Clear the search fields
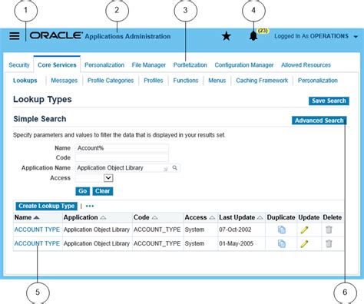 [102, 191]
